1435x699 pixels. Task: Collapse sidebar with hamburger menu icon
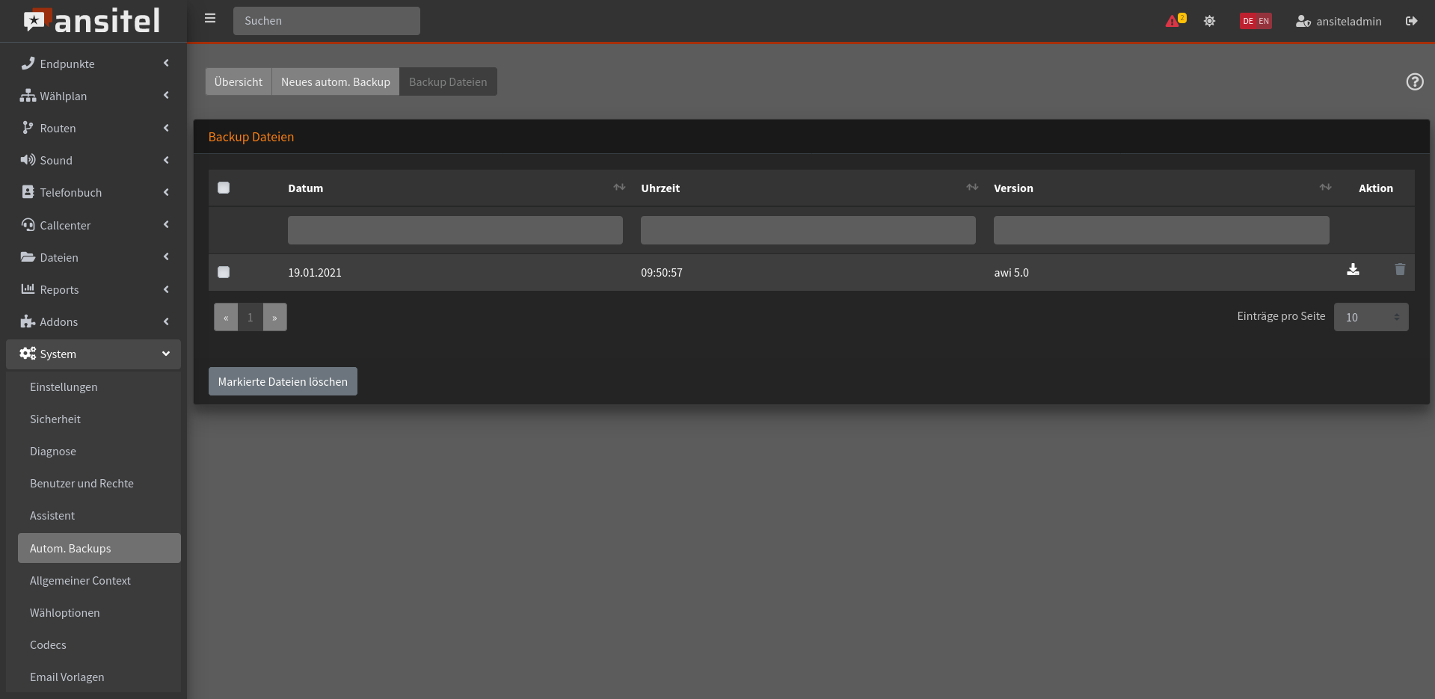point(210,19)
